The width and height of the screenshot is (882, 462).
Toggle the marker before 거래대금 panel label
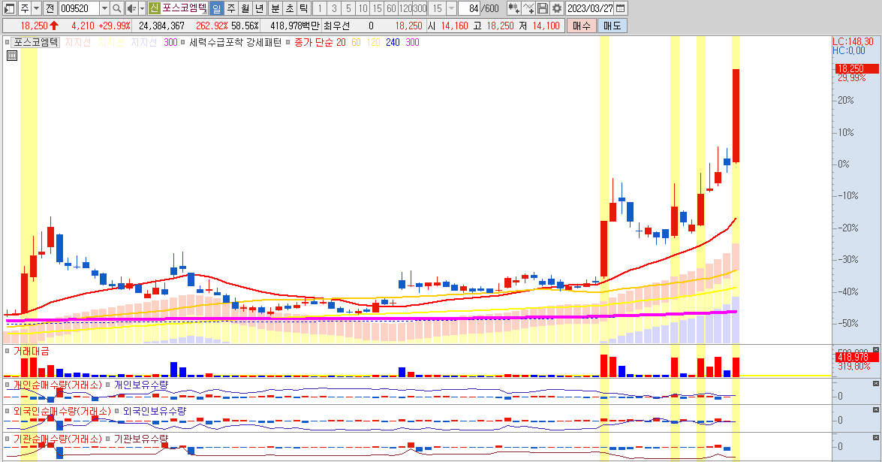(8, 351)
